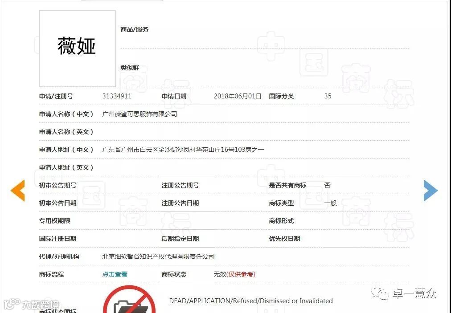This screenshot has height=313, width=451.
Task: Click the 申请/注册号 label
Action: pos(56,96)
